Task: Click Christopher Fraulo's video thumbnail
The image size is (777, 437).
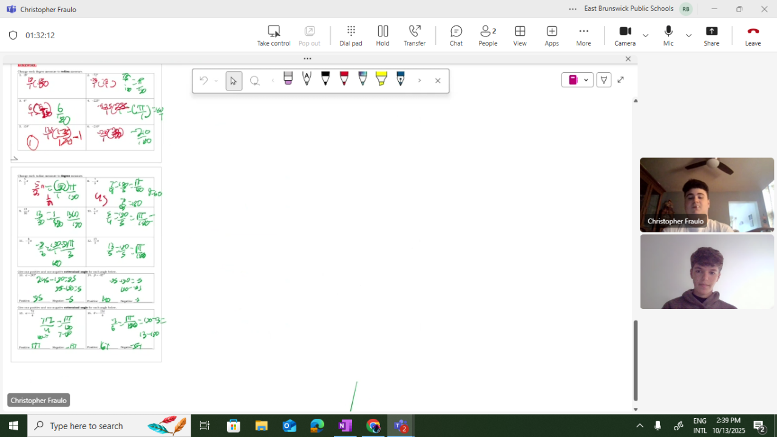Action: pyautogui.click(x=707, y=195)
